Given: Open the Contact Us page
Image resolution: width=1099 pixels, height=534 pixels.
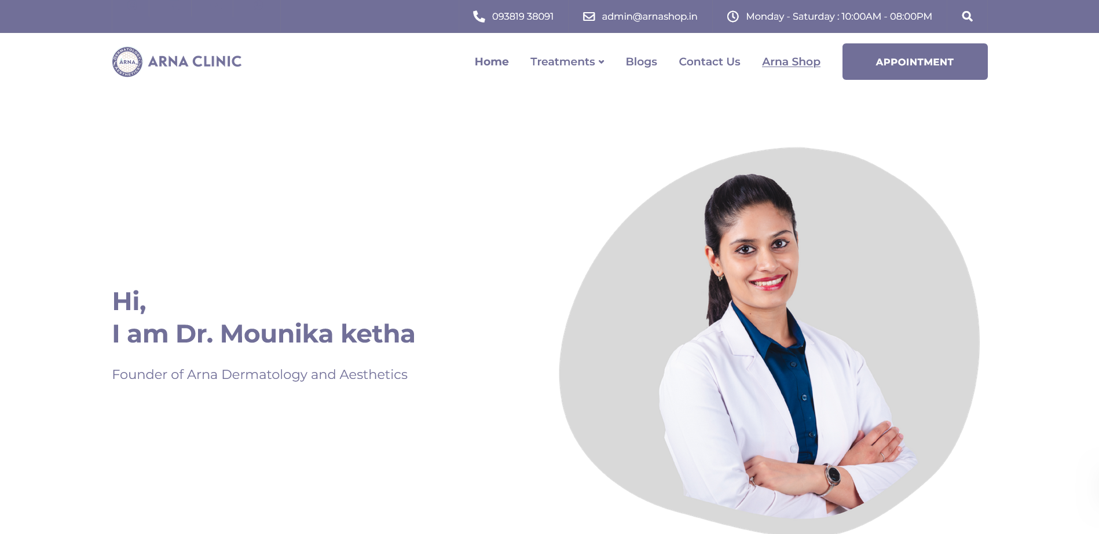Looking at the screenshot, I should click(709, 61).
